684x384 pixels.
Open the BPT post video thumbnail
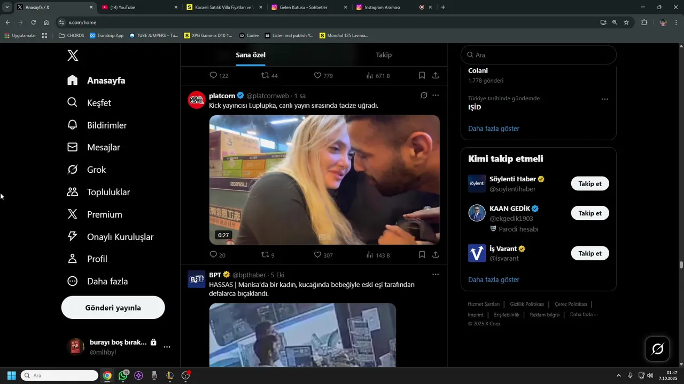click(302, 335)
